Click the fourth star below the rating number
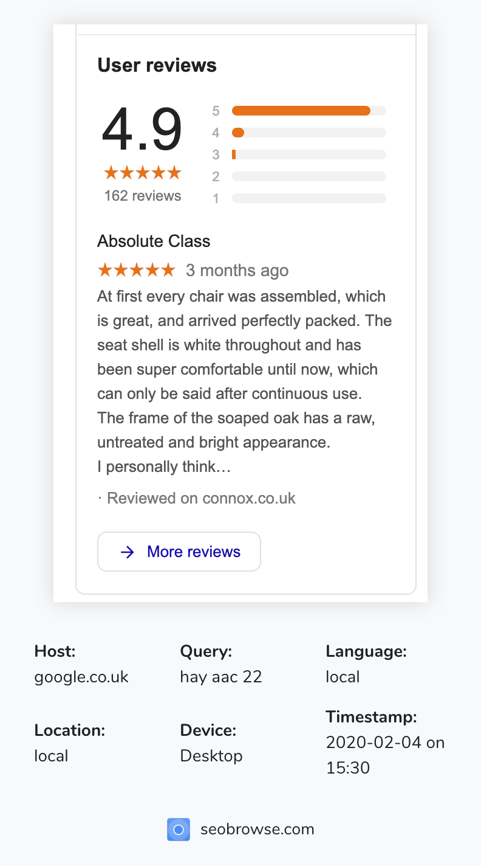 point(159,173)
